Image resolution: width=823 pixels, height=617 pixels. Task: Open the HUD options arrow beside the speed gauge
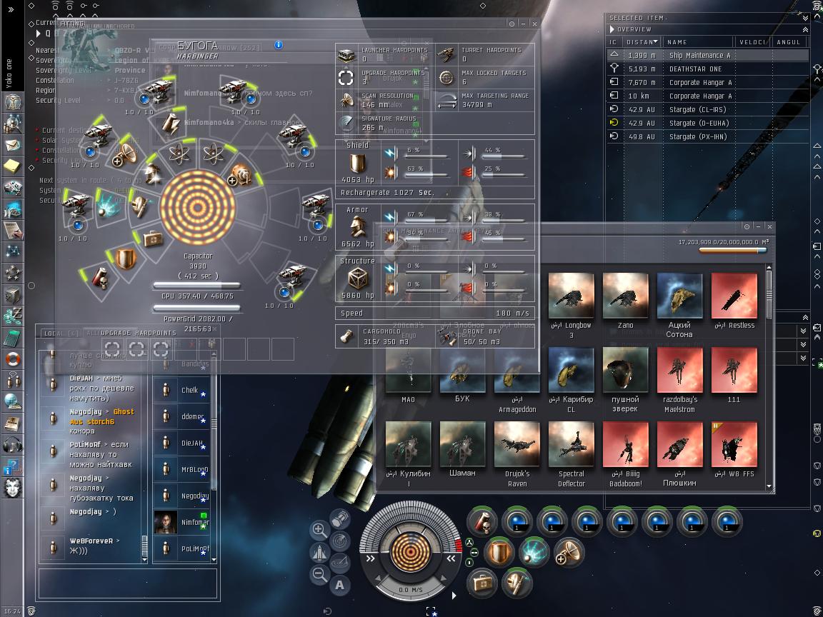[x=454, y=596]
